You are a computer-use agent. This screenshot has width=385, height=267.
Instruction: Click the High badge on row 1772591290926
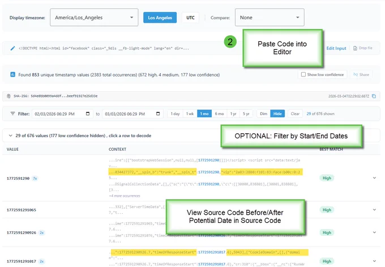point(327,232)
